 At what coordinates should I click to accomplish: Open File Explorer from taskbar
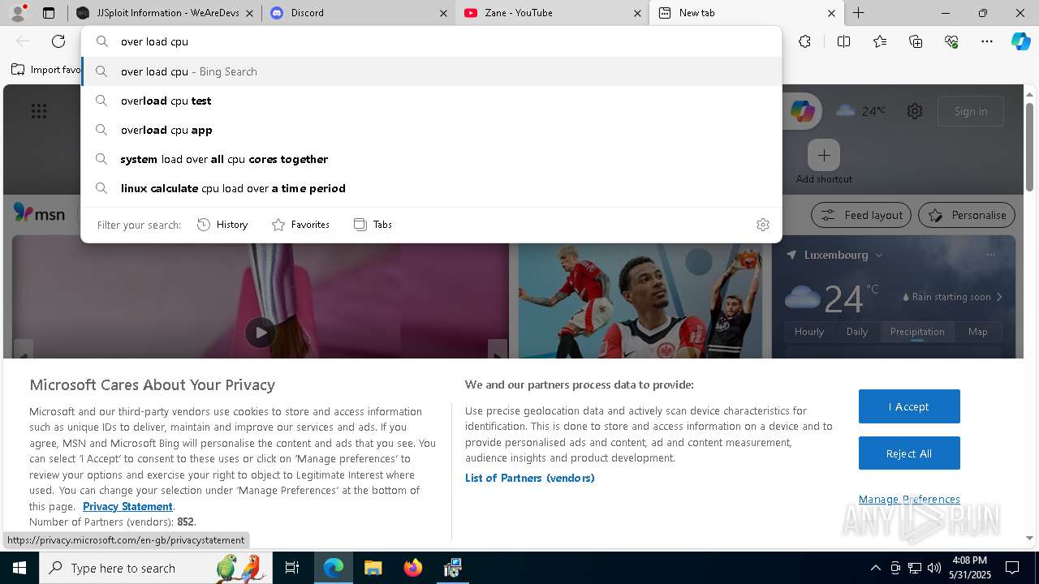pos(373,568)
